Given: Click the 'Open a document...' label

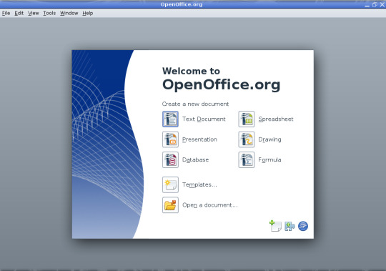Looking at the screenshot, I should click(210, 205).
